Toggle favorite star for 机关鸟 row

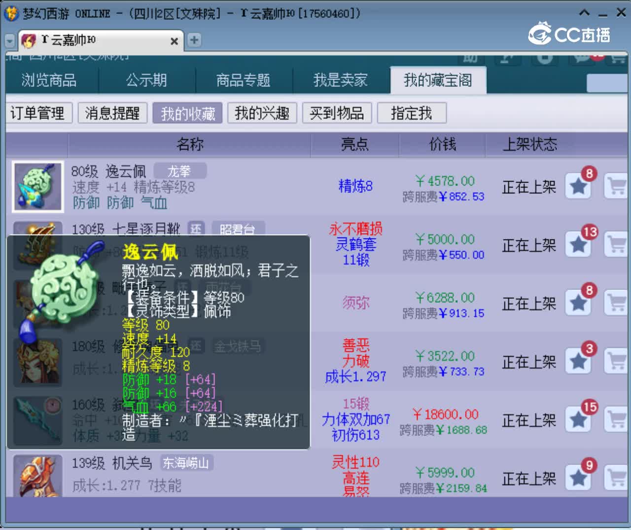578,478
